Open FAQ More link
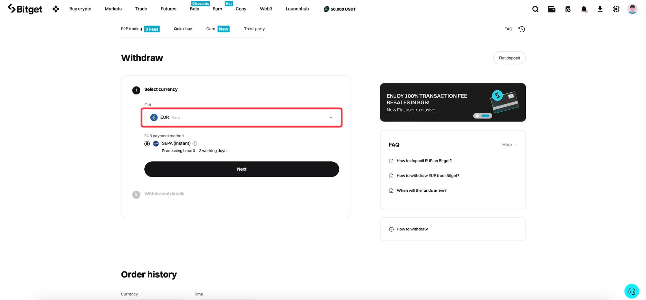The height and width of the screenshot is (300, 646). click(509, 145)
